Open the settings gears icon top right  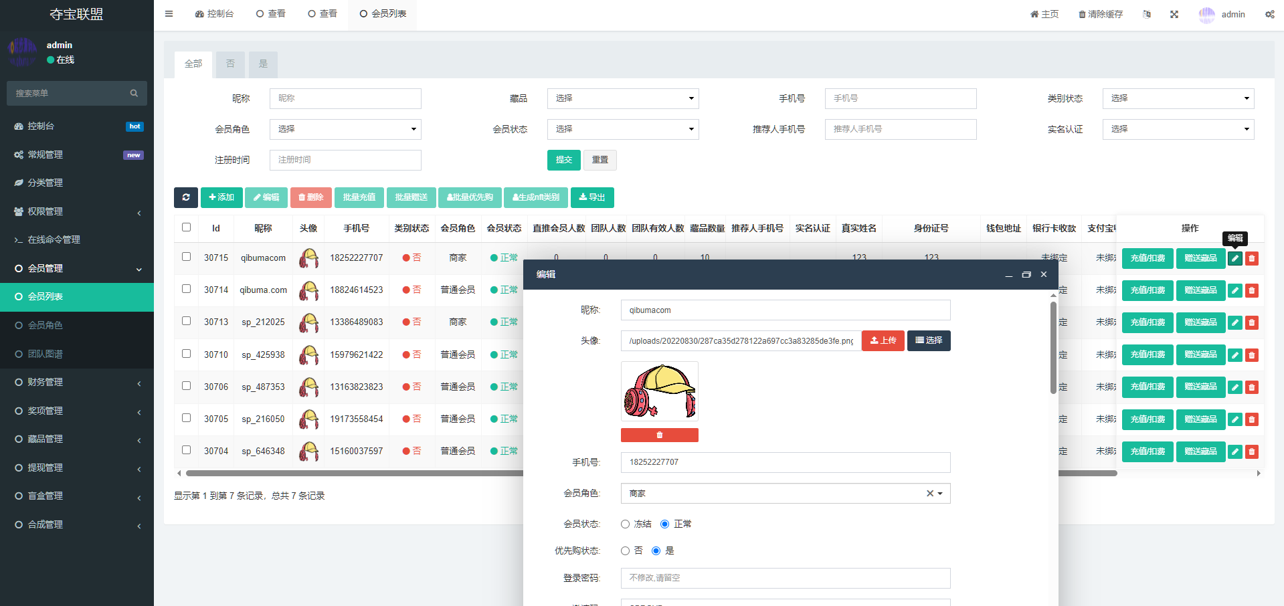[x=1269, y=14]
